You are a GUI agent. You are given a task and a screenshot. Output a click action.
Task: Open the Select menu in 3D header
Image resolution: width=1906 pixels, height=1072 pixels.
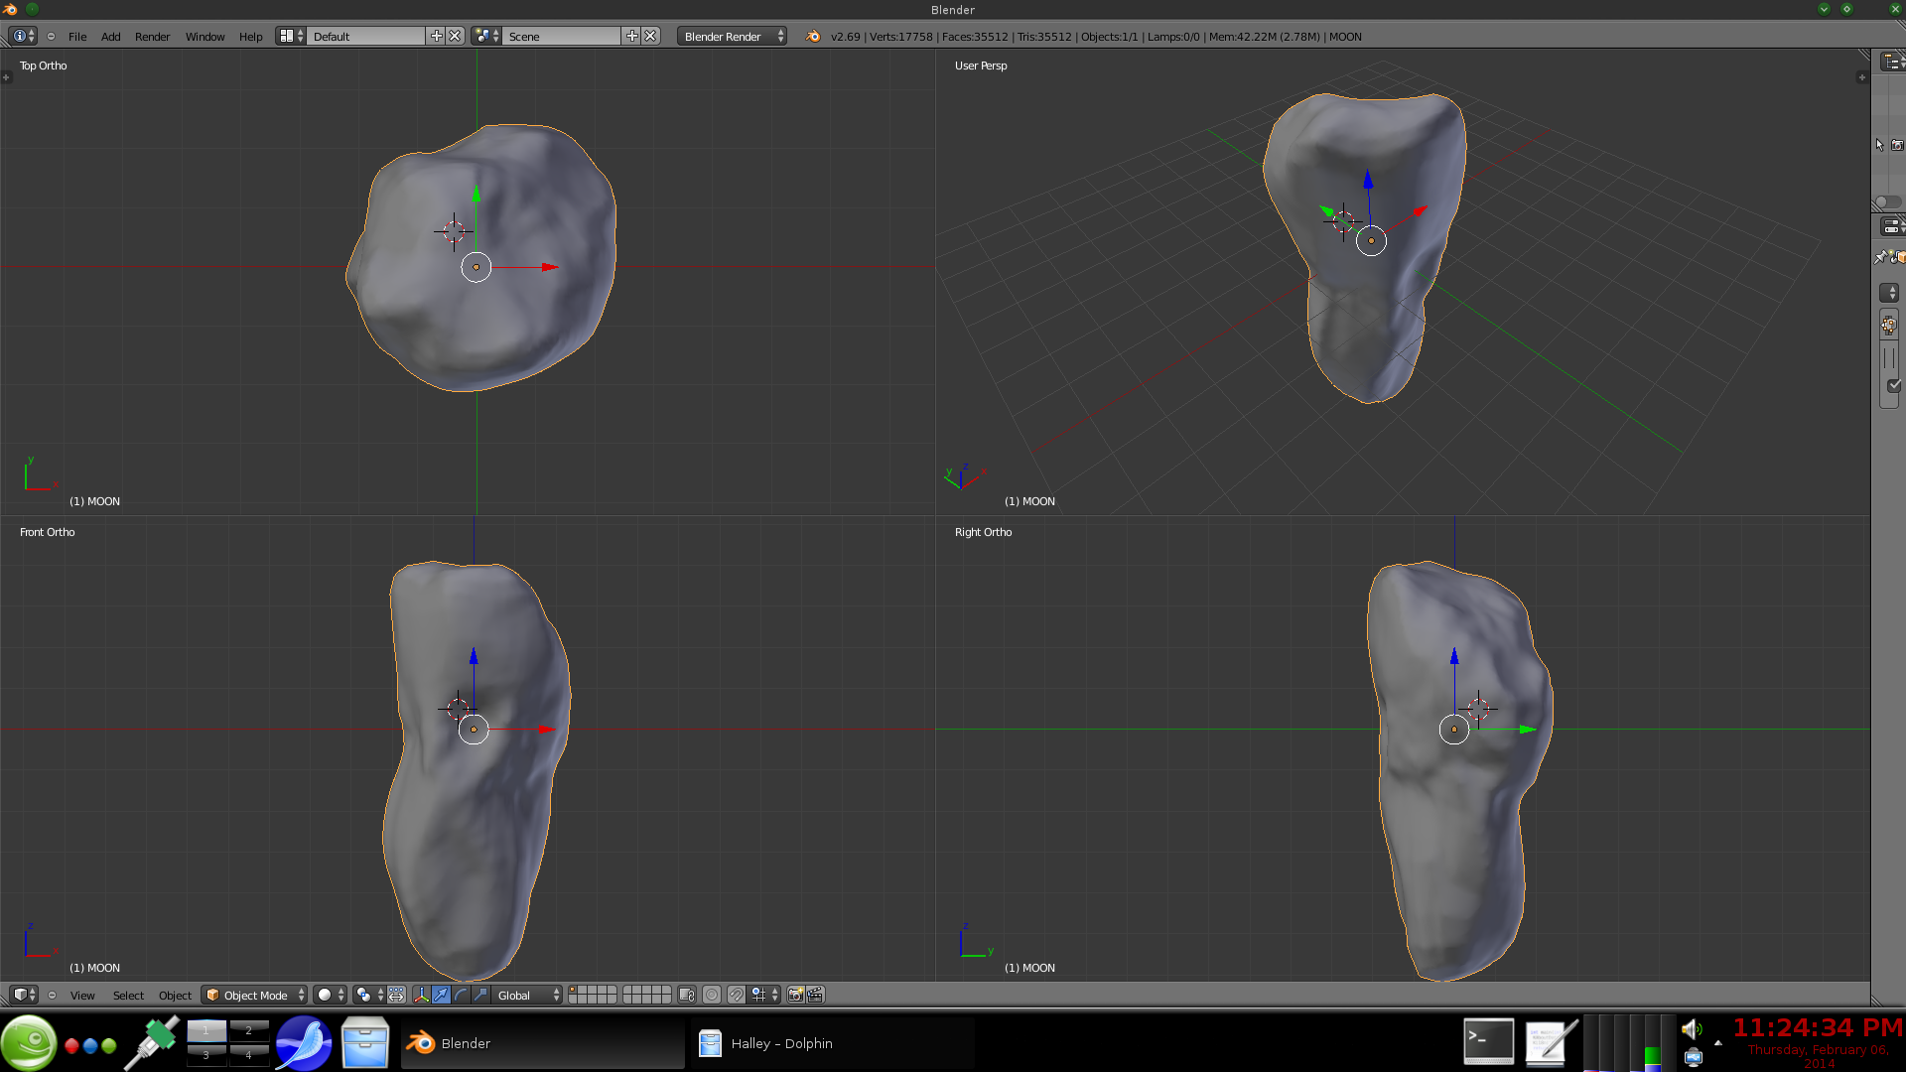(x=128, y=996)
